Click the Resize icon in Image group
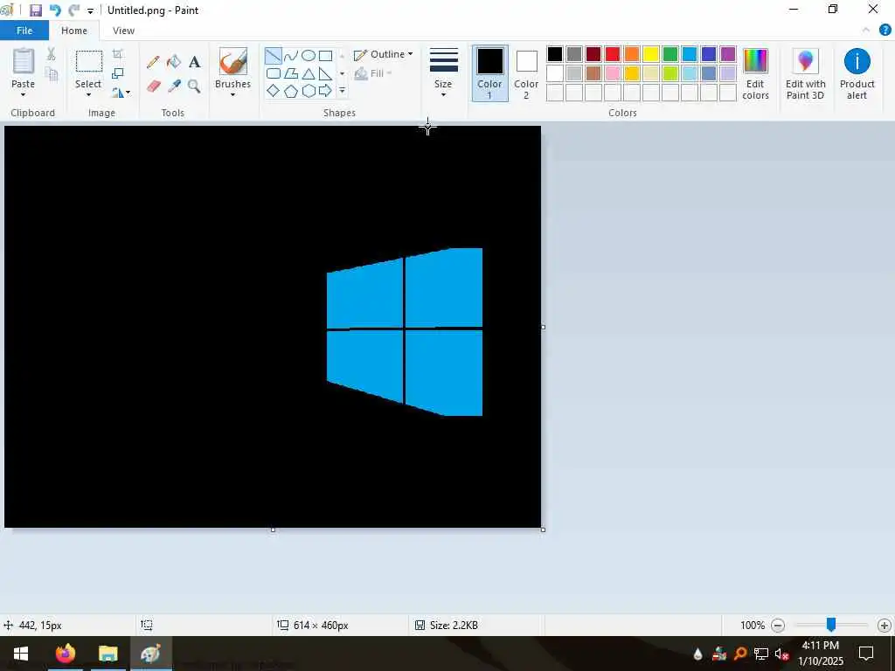 point(118,73)
